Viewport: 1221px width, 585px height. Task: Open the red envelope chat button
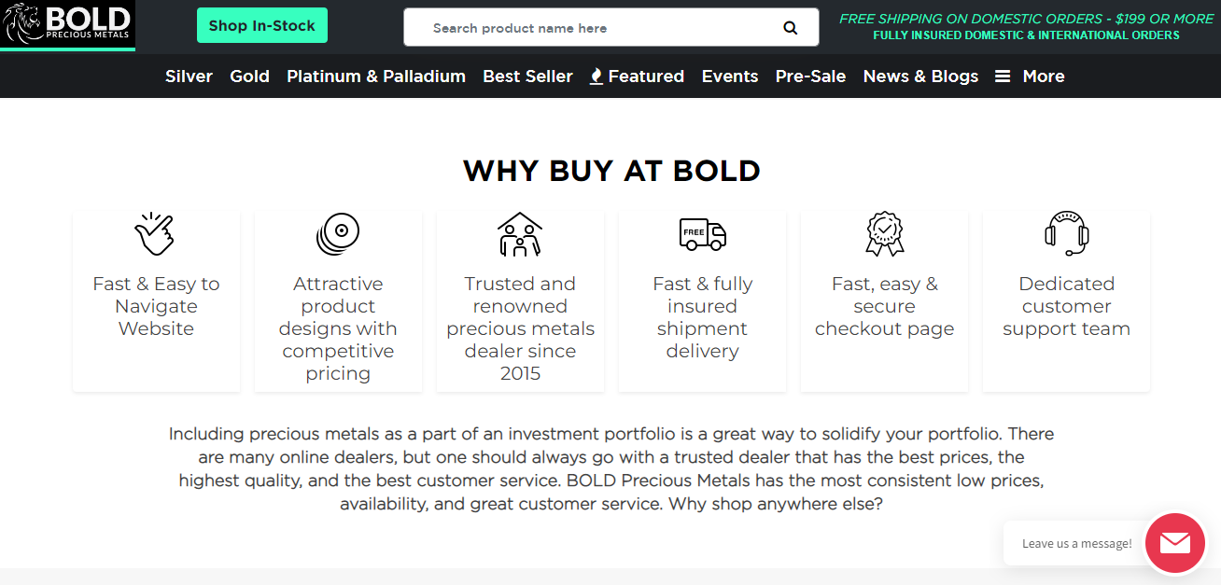click(1174, 543)
